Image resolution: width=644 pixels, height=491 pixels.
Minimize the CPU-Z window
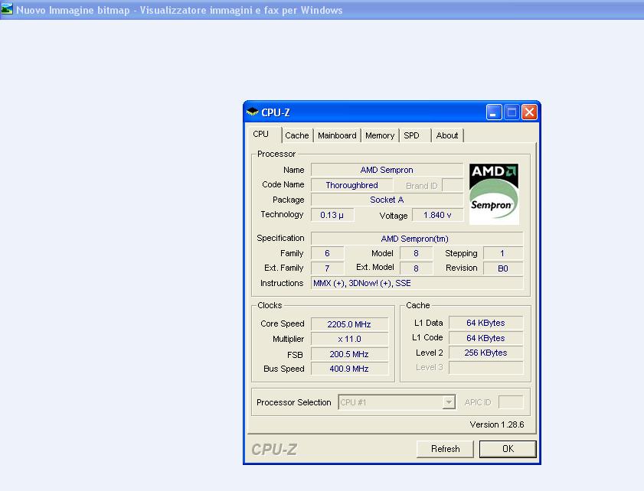tap(494, 112)
